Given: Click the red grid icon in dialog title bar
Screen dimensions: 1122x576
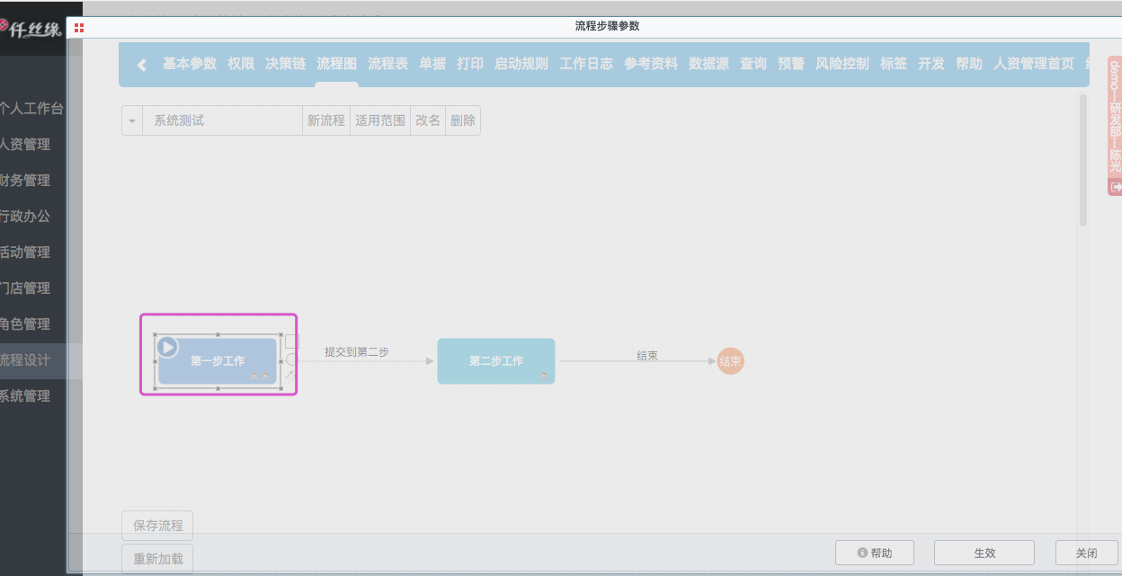Looking at the screenshot, I should [79, 28].
